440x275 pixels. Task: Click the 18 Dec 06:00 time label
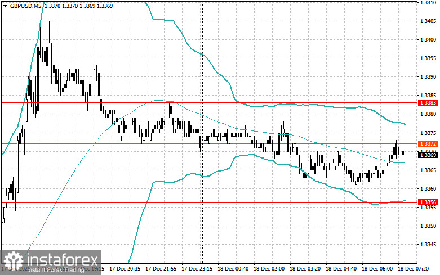pyautogui.click(x=377, y=269)
